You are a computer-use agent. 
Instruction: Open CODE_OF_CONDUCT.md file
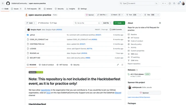39,39
